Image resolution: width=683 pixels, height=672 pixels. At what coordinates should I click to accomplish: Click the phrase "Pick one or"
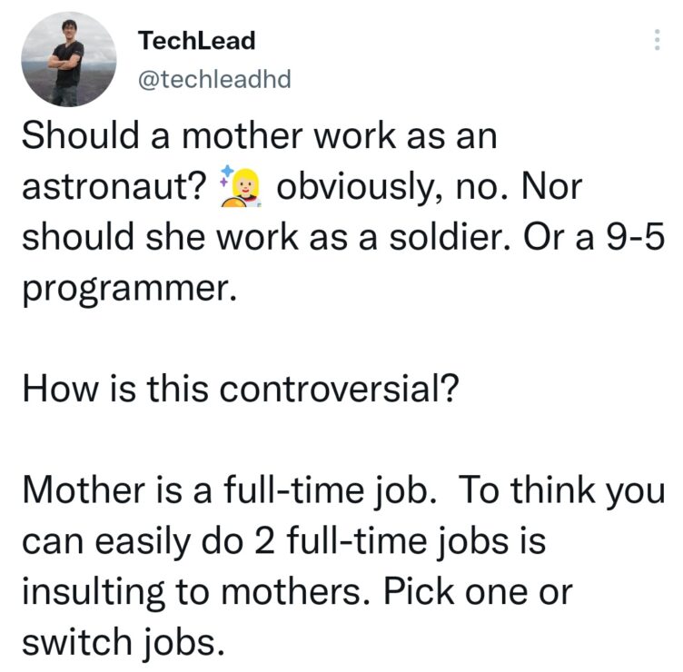(x=478, y=592)
